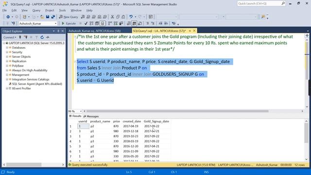Click the editor horizontal scrollbar
The image size is (311, 175).
[x=177, y=111]
